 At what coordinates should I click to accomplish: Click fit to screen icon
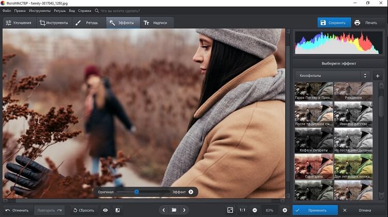pyautogui.click(x=230, y=210)
